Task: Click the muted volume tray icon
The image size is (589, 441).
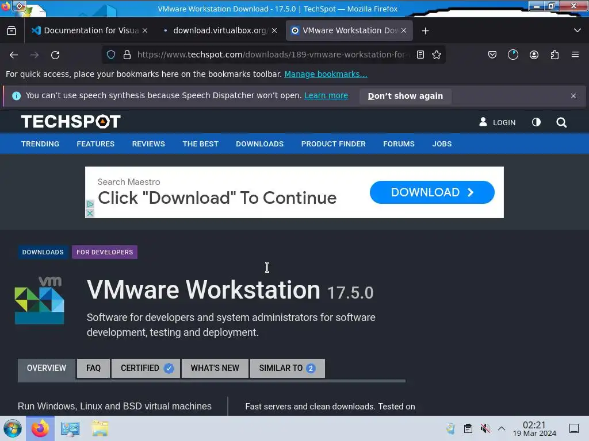Action: (x=485, y=428)
